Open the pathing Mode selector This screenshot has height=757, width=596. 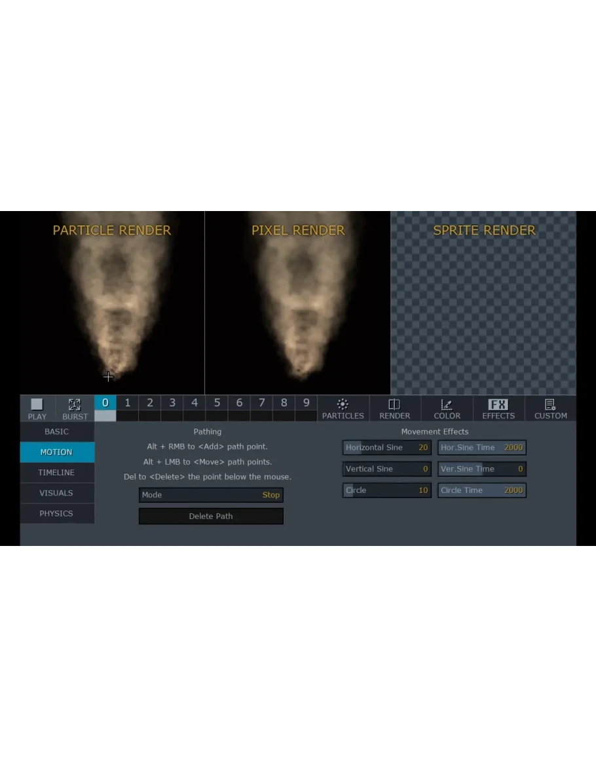(211, 495)
